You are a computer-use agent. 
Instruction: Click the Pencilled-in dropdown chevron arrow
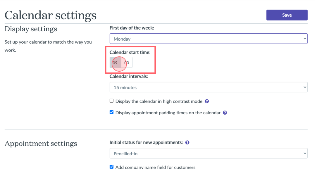point(305,153)
